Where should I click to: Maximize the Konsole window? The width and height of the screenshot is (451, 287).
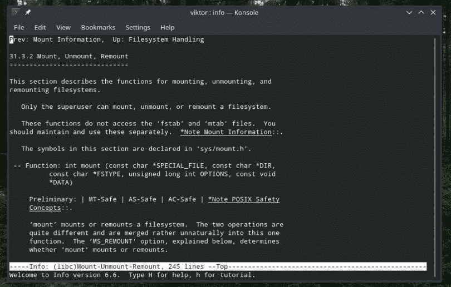point(421,12)
